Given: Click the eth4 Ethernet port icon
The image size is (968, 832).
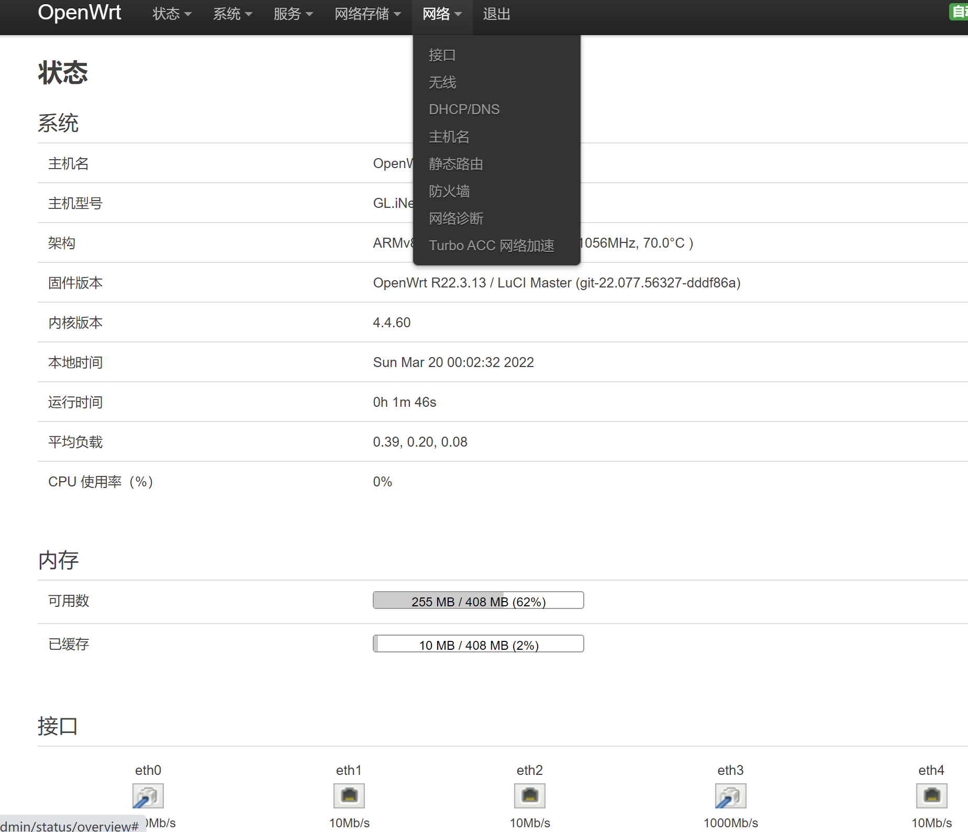Looking at the screenshot, I should (932, 795).
